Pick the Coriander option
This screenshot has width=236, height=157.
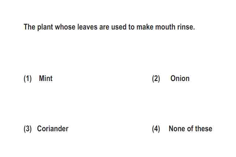53,129
